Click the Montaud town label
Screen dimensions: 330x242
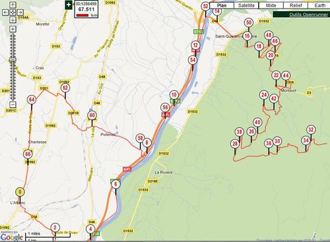coord(288,90)
